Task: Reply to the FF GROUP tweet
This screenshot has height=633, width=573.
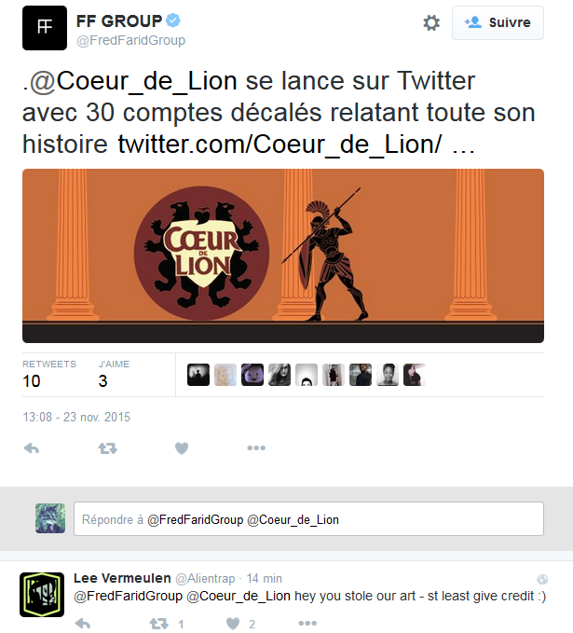Action: [x=32, y=448]
